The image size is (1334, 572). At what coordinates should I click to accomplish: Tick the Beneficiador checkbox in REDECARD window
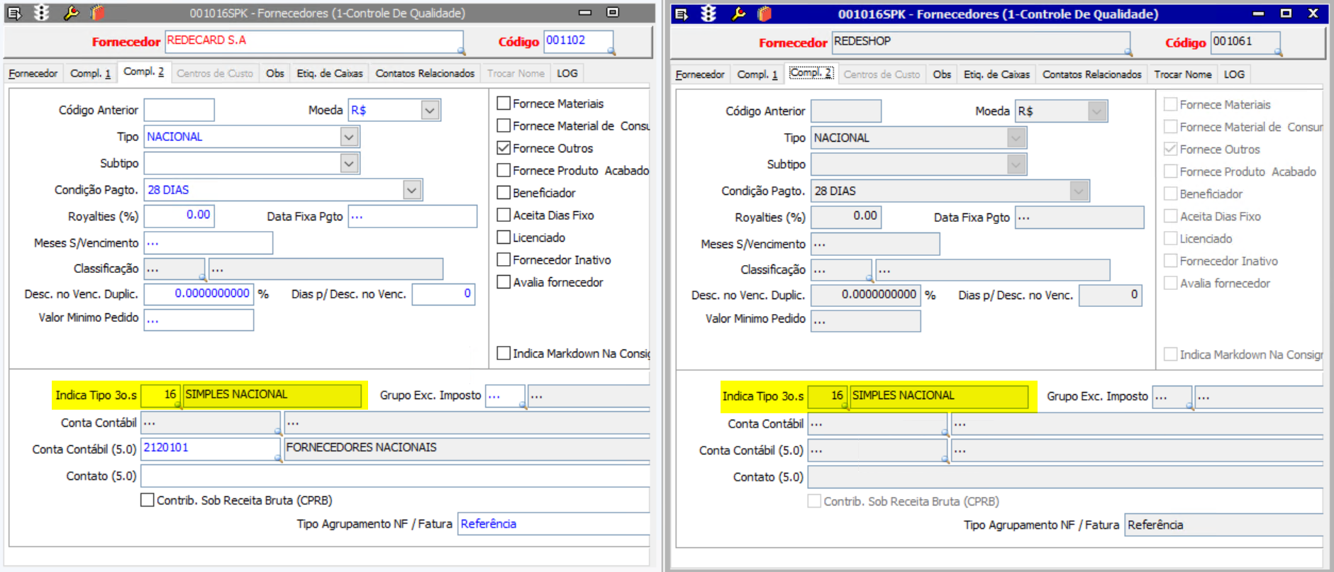pyautogui.click(x=504, y=193)
